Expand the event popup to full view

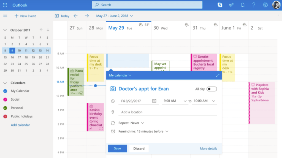click(218, 75)
